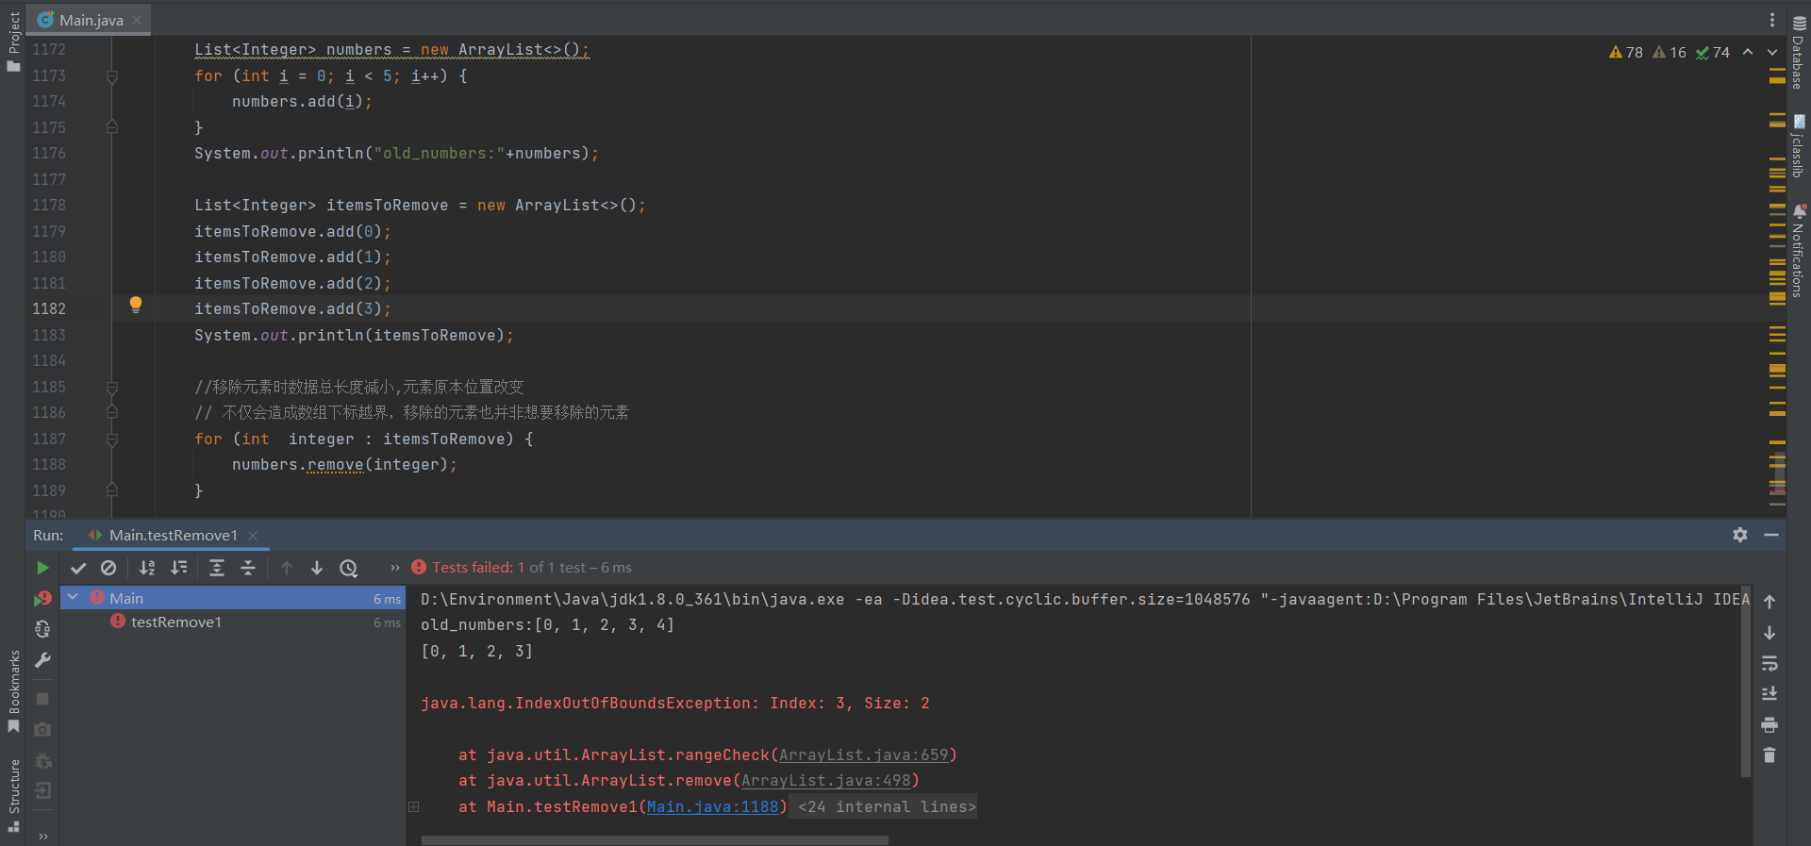The width and height of the screenshot is (1811, 846).
Task: Close the Main.testRemove1 run tab
Action: [x=253, y=535]
